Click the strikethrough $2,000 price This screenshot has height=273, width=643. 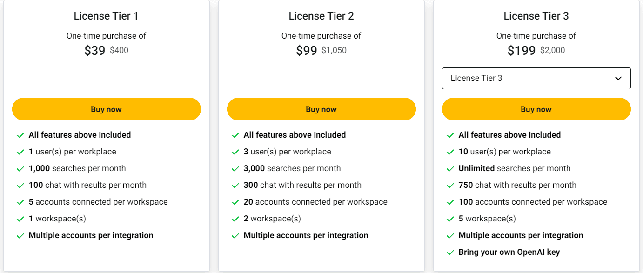click(x=552, y=50)
